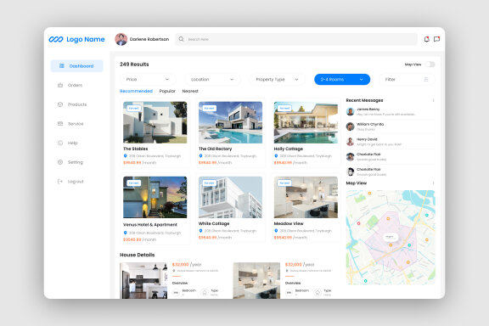The height and width of the screenshot is (326, 489).
Task: Open Meadow View listing title
Action: click(289, 223)
